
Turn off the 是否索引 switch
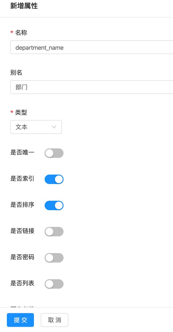pos(54,179)
